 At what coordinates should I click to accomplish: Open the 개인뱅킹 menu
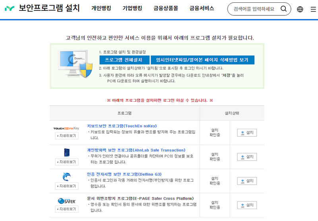(x=101, y=8)
